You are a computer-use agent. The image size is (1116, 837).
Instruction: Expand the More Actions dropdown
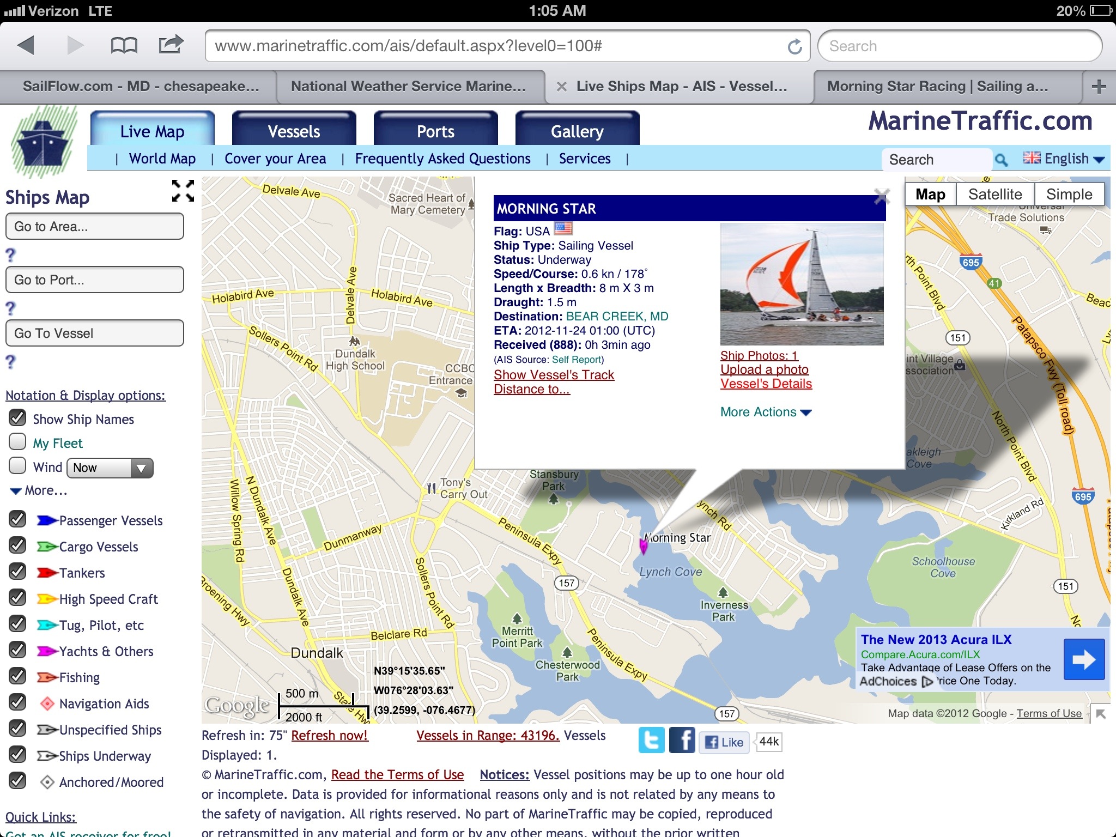point(766,412)
